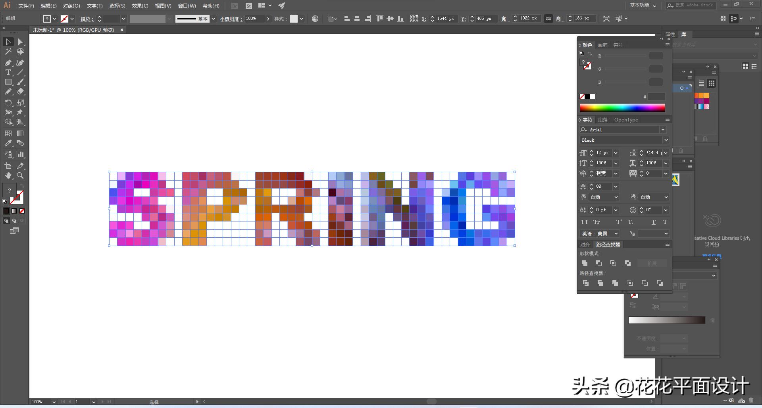Open the Arial font family dropdown
The height and width of the screenshot is (408, 762).
coord(663,130)
